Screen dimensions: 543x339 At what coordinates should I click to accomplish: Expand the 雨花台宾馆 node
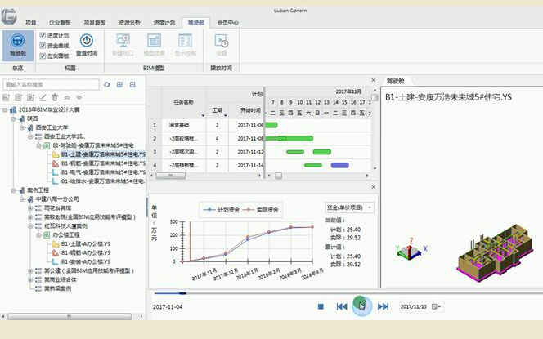[30, 208]
